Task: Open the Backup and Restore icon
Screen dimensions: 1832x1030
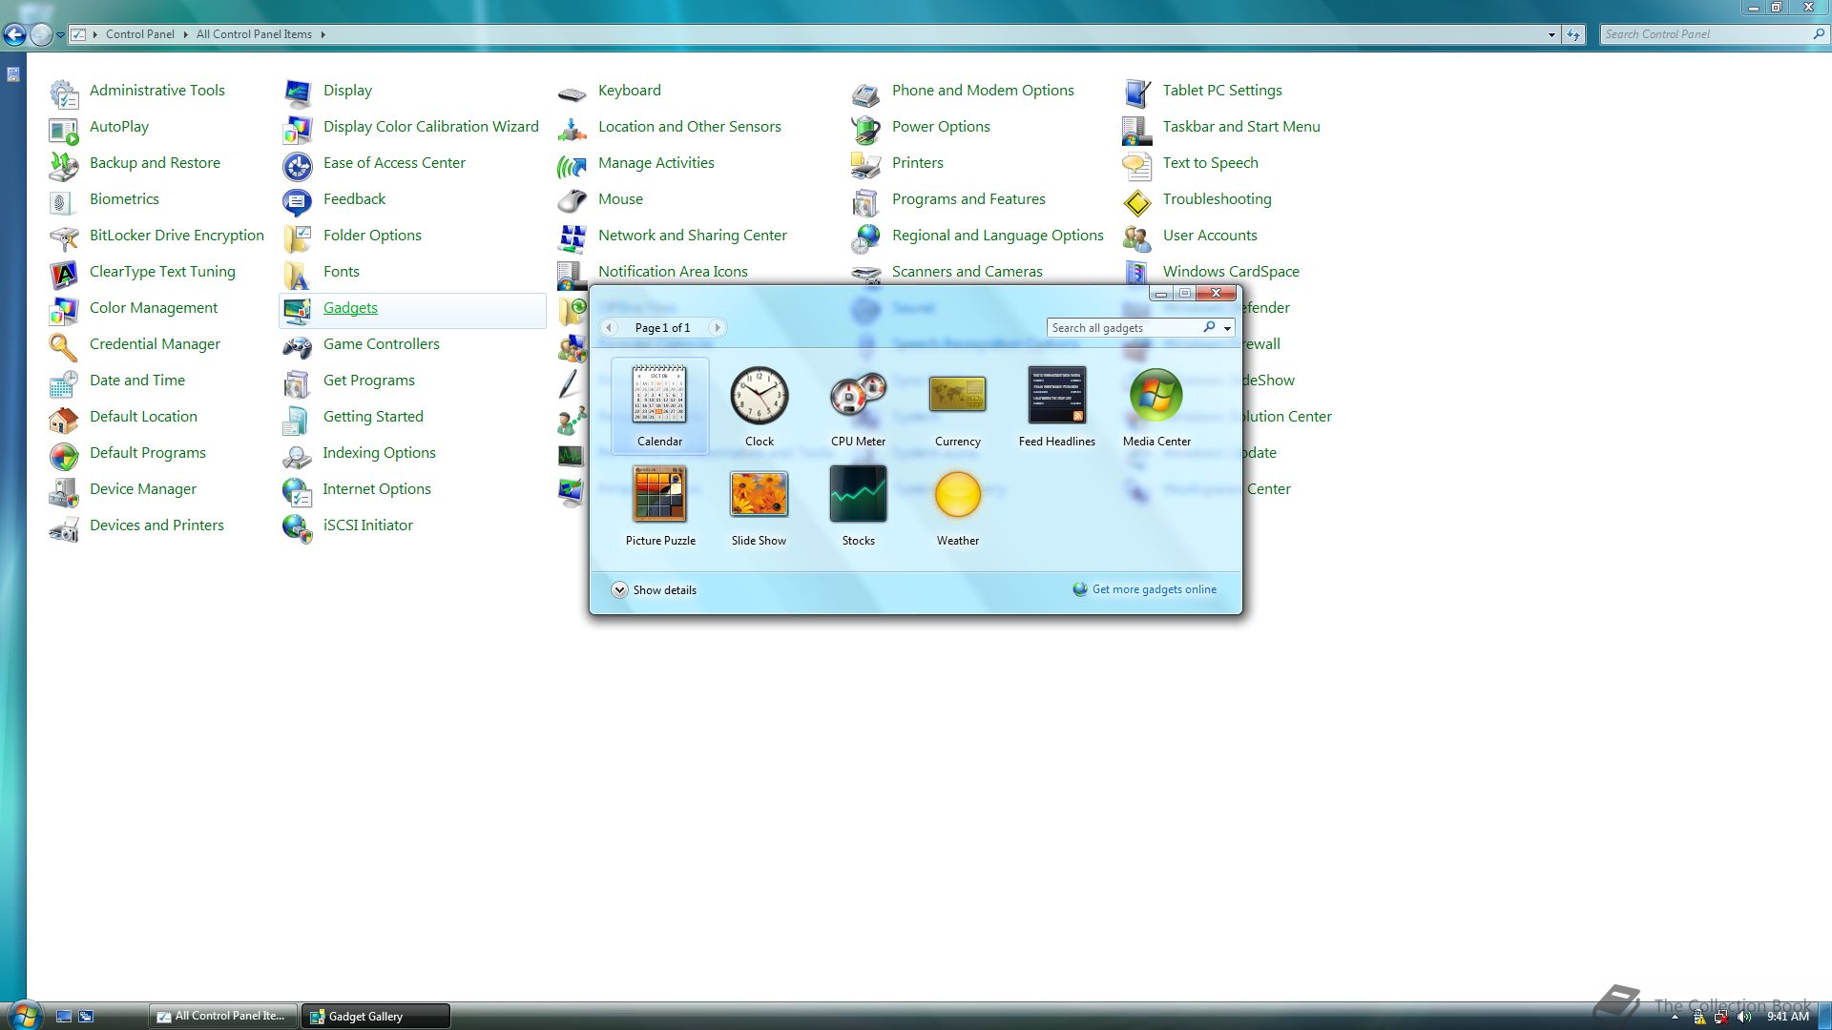Action: click(x=64, y=165)
